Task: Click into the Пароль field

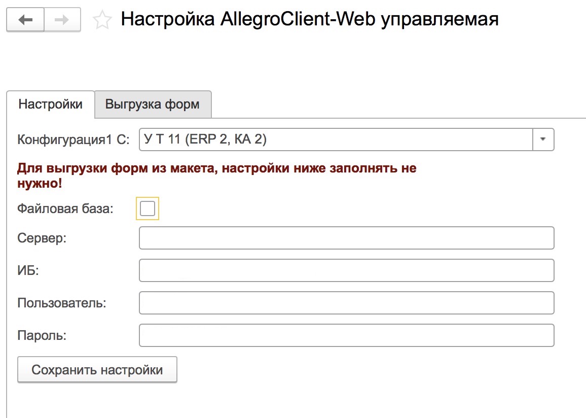Action: 346,335
